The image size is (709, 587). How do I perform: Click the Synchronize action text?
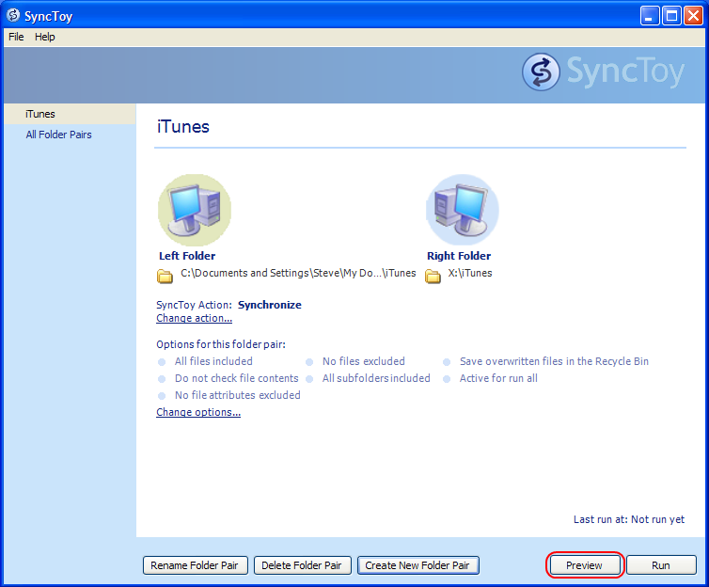tap(270, 305)
